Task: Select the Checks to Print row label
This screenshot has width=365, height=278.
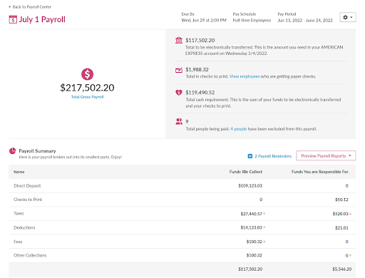Action: 28,200
